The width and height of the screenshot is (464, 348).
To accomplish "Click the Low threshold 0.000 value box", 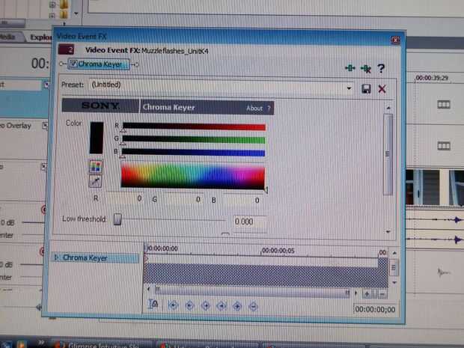I will pos(249,222).
